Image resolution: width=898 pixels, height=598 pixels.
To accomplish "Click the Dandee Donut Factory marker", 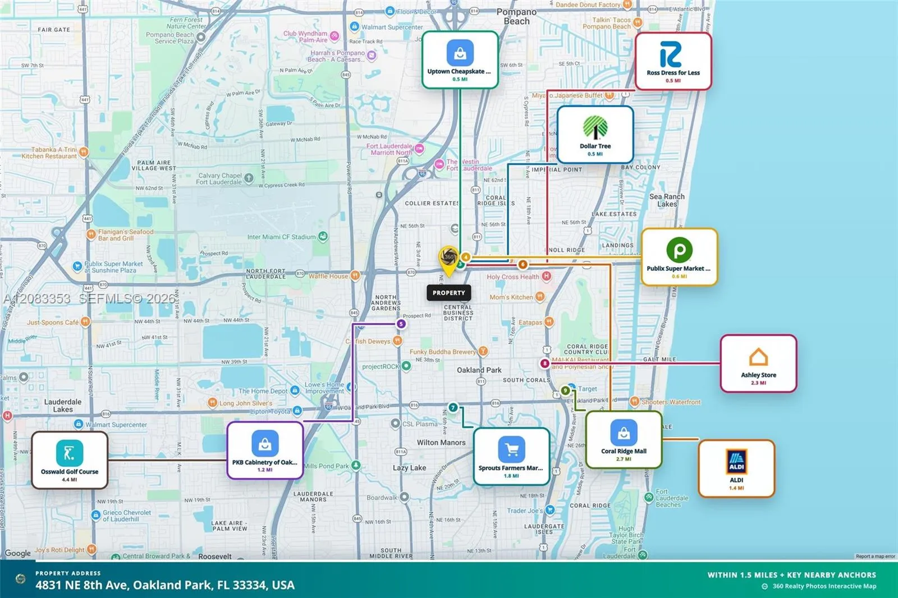I will tap(627, 4).
